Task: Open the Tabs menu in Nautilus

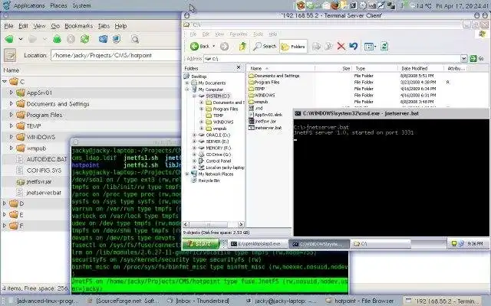Action: 104,26
